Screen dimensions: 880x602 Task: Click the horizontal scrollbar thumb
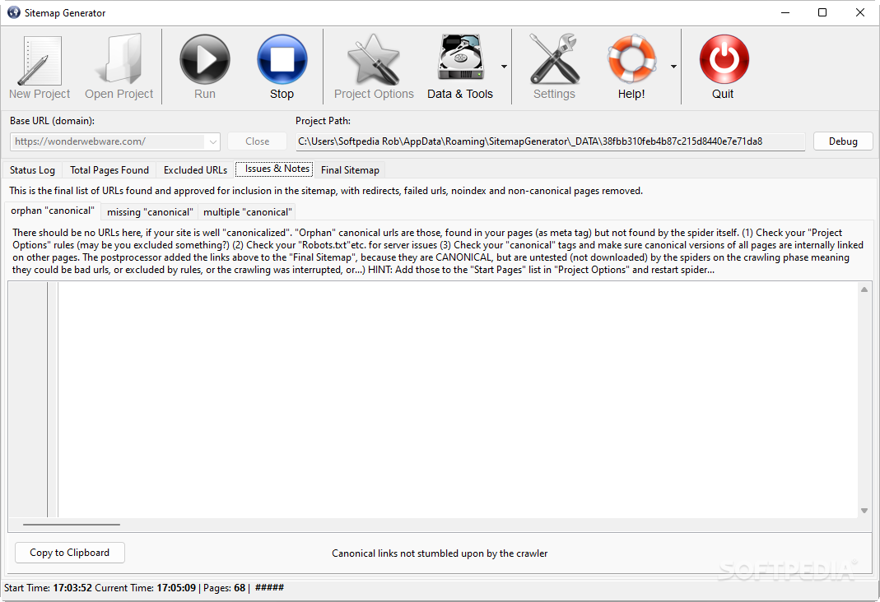pyautogui.click(x=72, y=525)
